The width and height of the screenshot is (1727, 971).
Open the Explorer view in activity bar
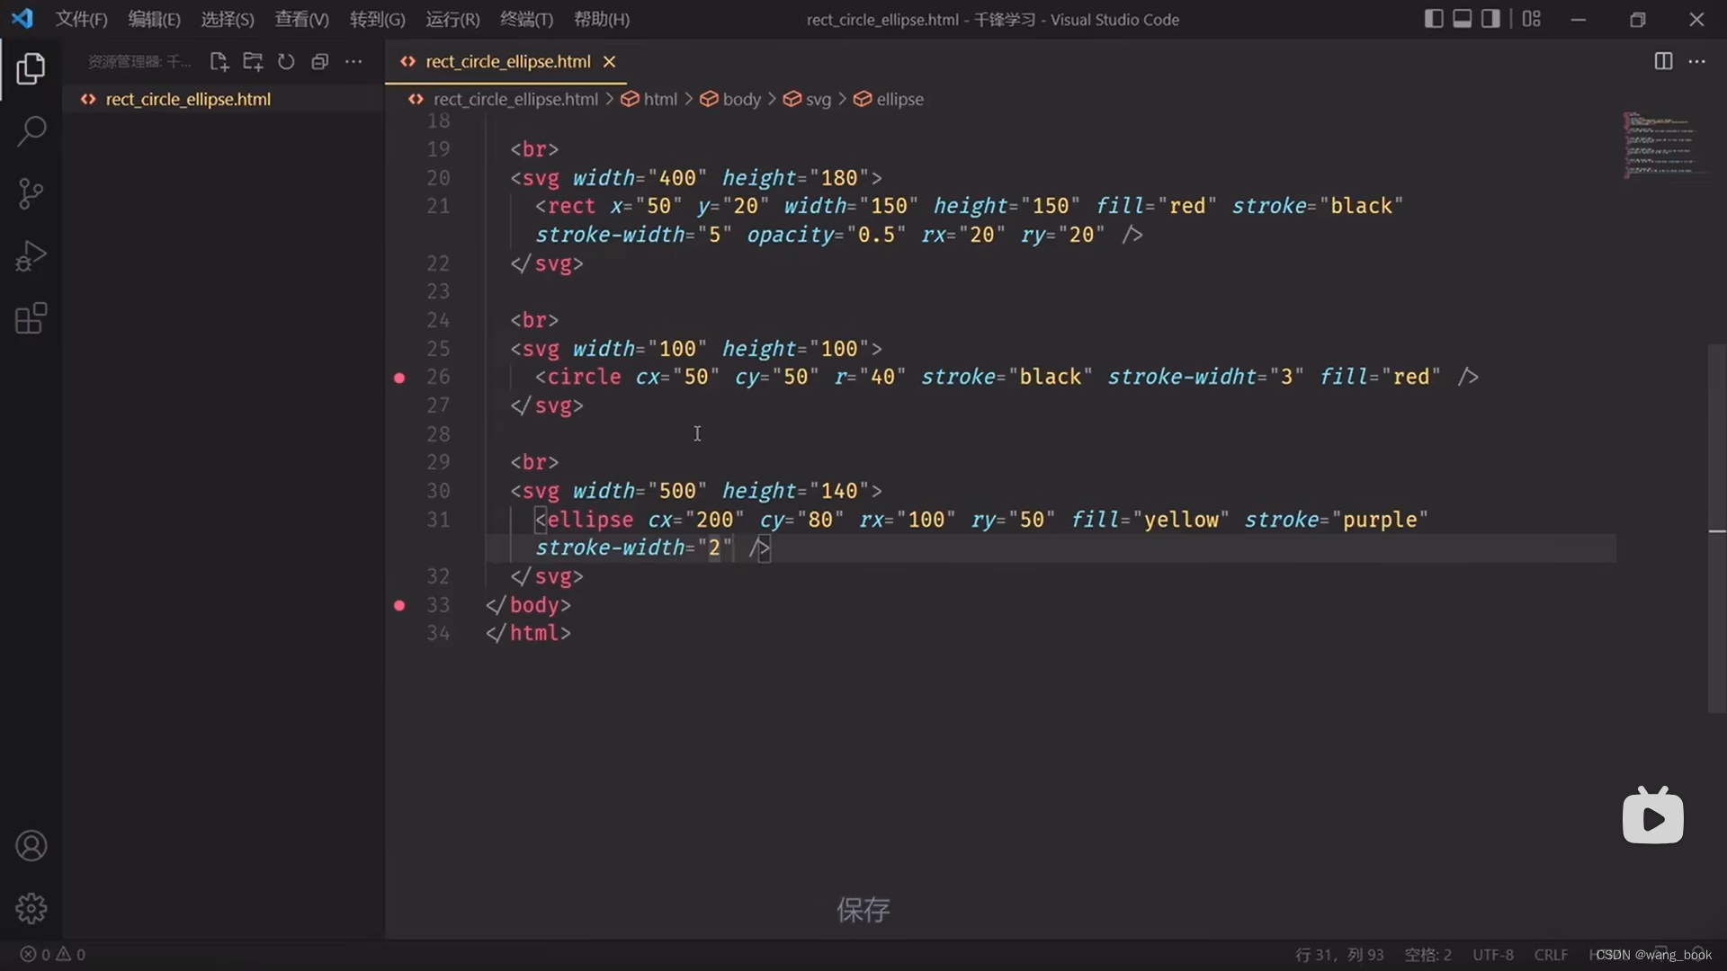coord(31,69)
